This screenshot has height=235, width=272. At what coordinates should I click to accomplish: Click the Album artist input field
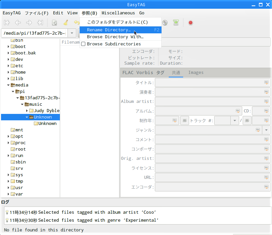click(212, 101)
